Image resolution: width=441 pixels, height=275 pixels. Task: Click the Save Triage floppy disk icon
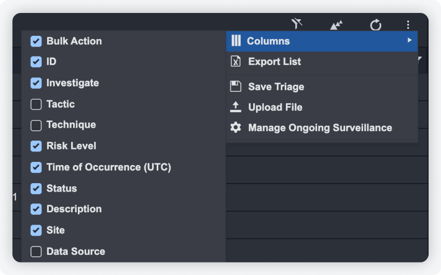tap(236, 87)
